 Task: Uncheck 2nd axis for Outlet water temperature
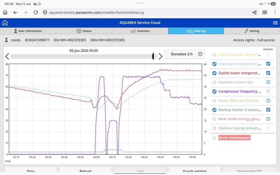point(268,73)
